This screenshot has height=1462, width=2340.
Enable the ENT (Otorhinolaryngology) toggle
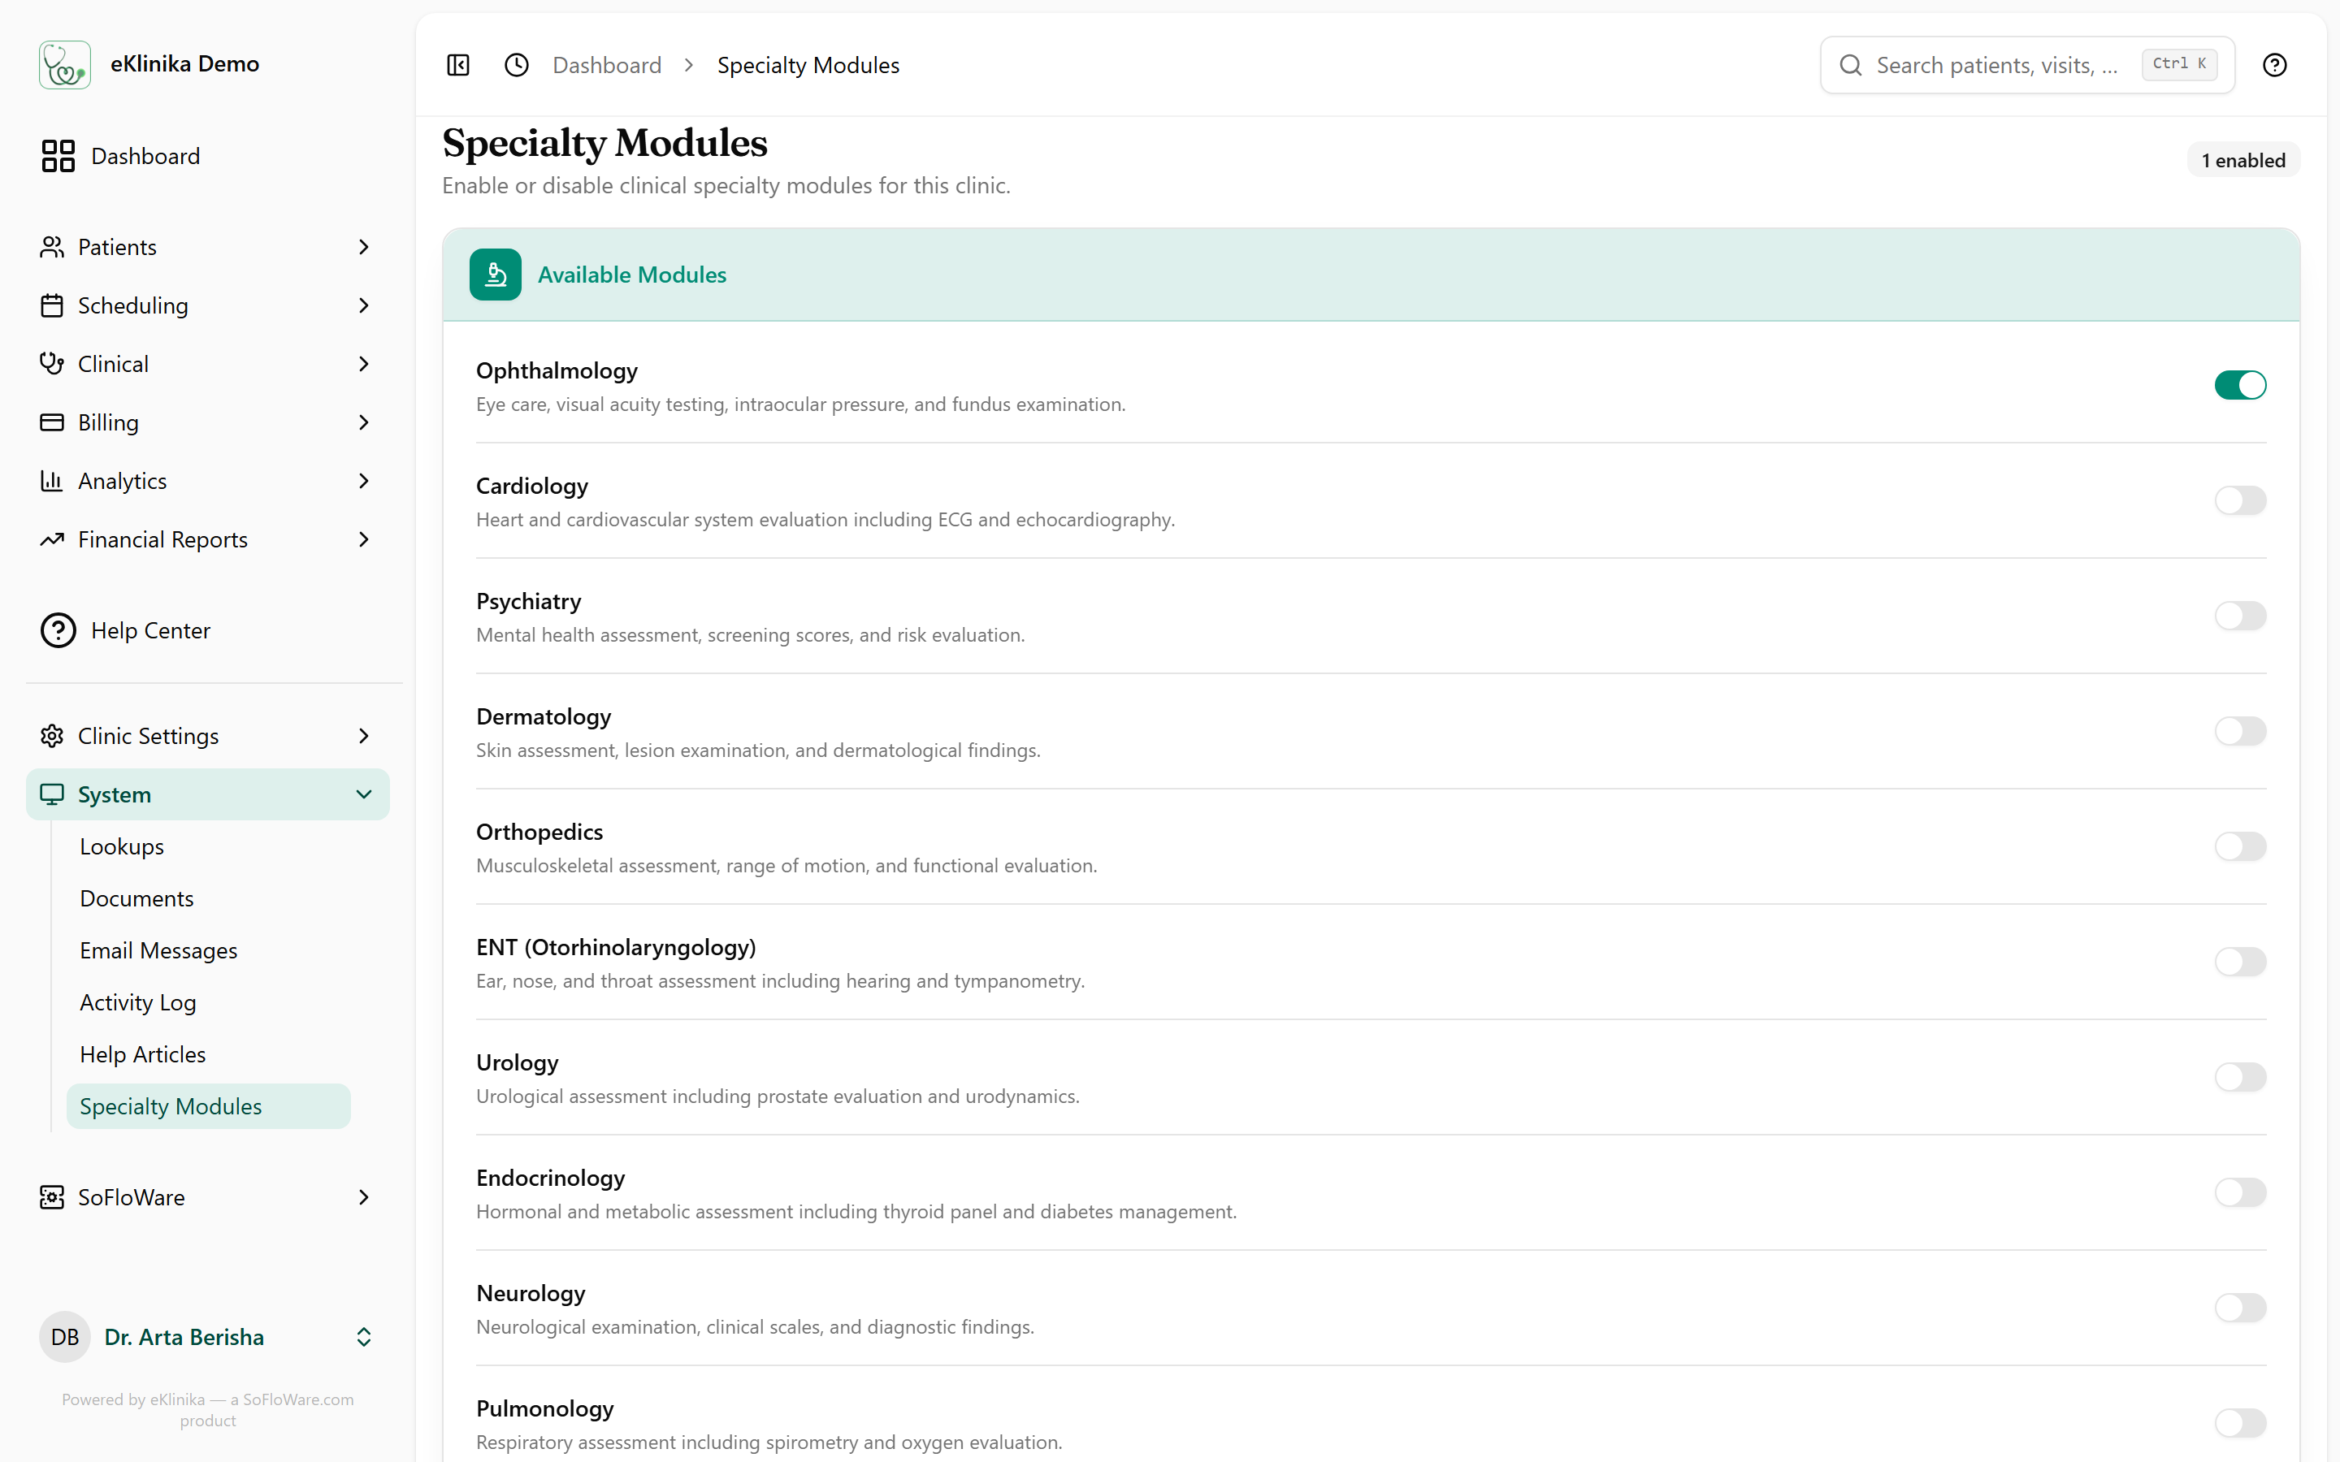tap(2240, 961)
